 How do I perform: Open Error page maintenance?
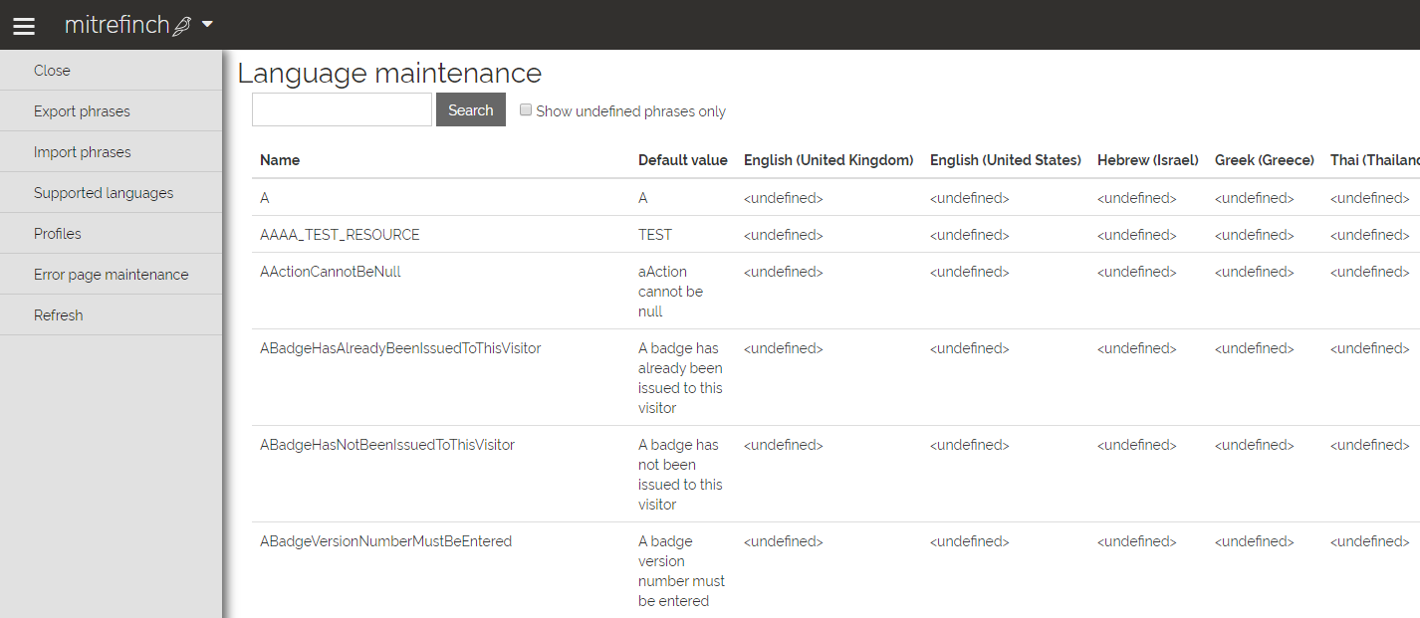(111, 275)
